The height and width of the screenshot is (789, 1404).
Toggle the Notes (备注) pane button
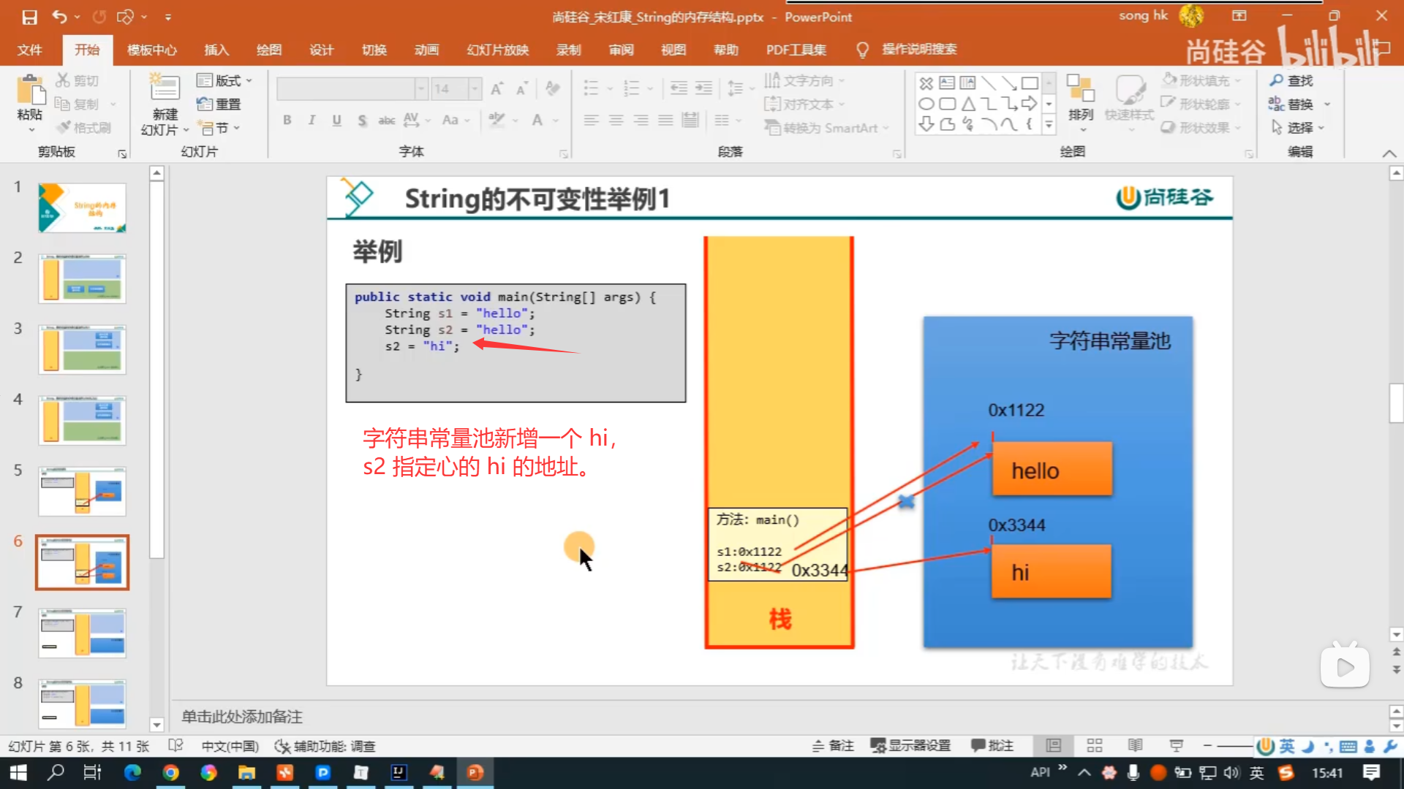click(x=834, y=746)
